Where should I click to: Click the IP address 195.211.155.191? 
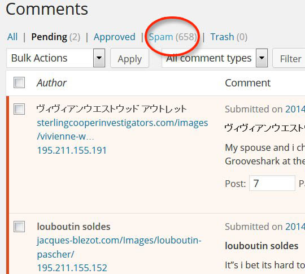pyautogui.click(x=72, y=150)
